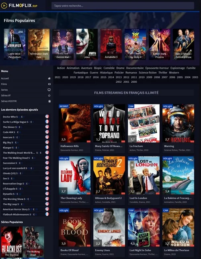Open the Series menu item
Screen dimensions: 201x259
[26, 90]
